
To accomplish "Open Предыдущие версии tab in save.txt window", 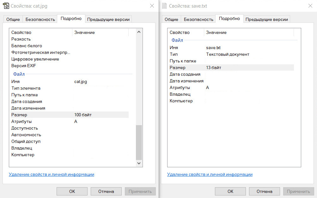I will point(267,19).
